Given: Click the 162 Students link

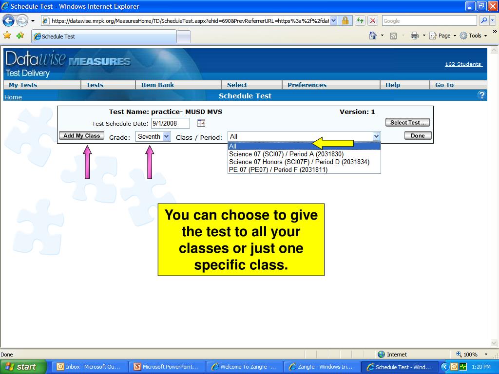Looking at the screenshot, I should click(463, 64).
